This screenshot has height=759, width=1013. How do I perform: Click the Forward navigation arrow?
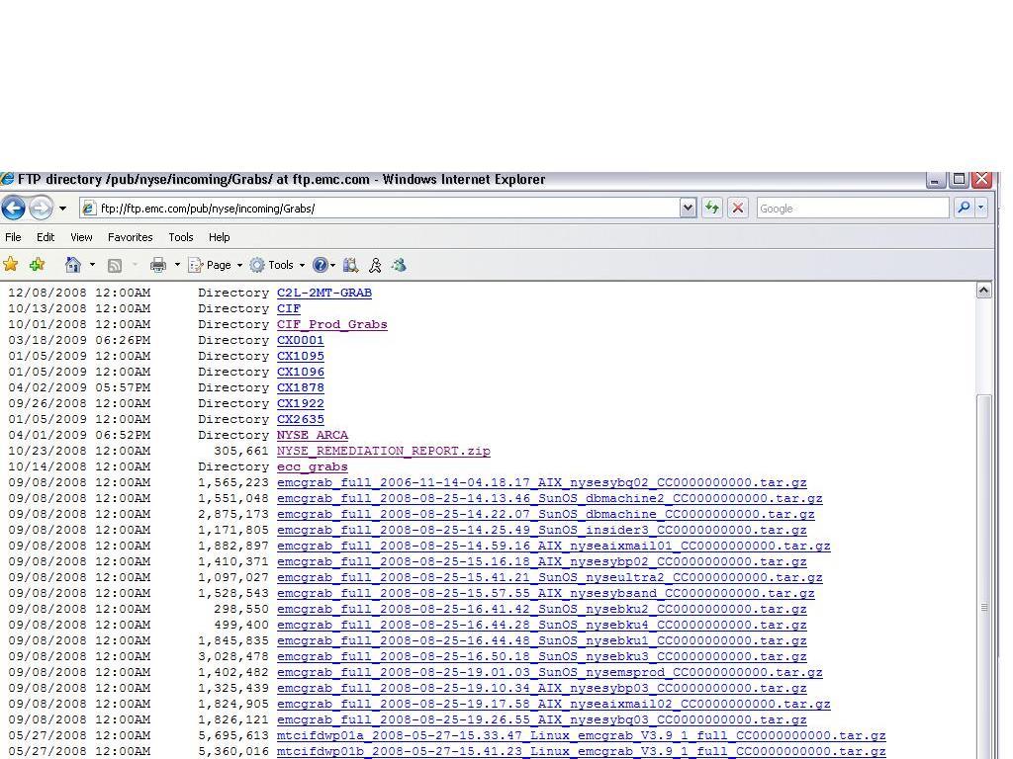point(41,208)
